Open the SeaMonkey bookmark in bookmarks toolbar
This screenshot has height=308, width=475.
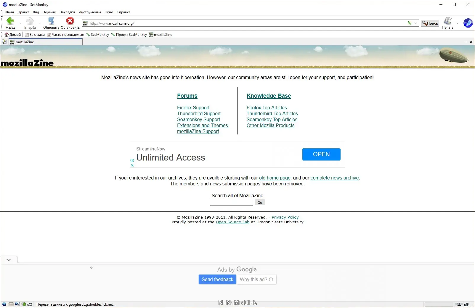pos(97,35)
